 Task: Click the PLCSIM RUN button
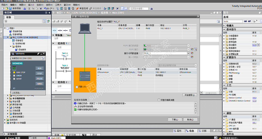point(40,68)
